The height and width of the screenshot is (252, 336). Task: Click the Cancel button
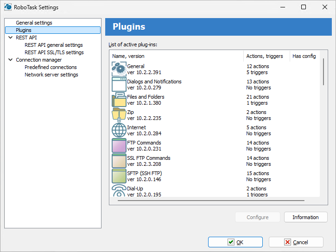click(x=296, y=242)
